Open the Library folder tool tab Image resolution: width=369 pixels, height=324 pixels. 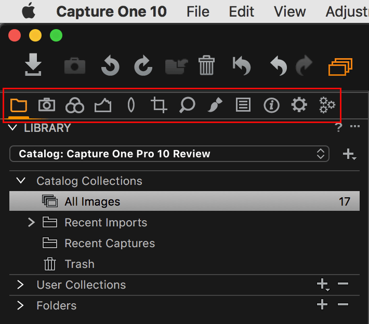click(x=19, y=105)
